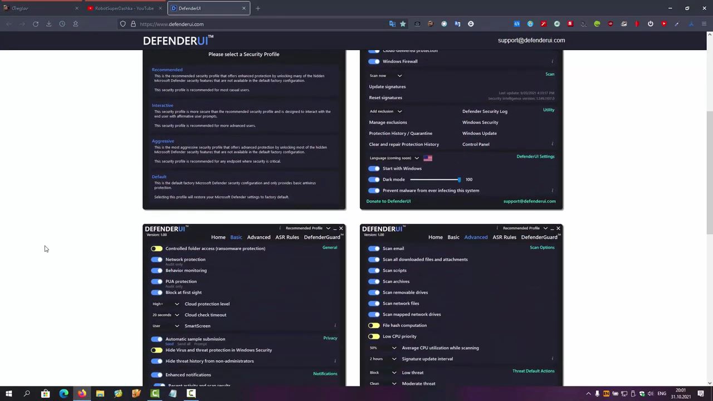Click the Donate to DefenderUI link
The width and height of the screenshot is (713, 401).
pos(388,201)
